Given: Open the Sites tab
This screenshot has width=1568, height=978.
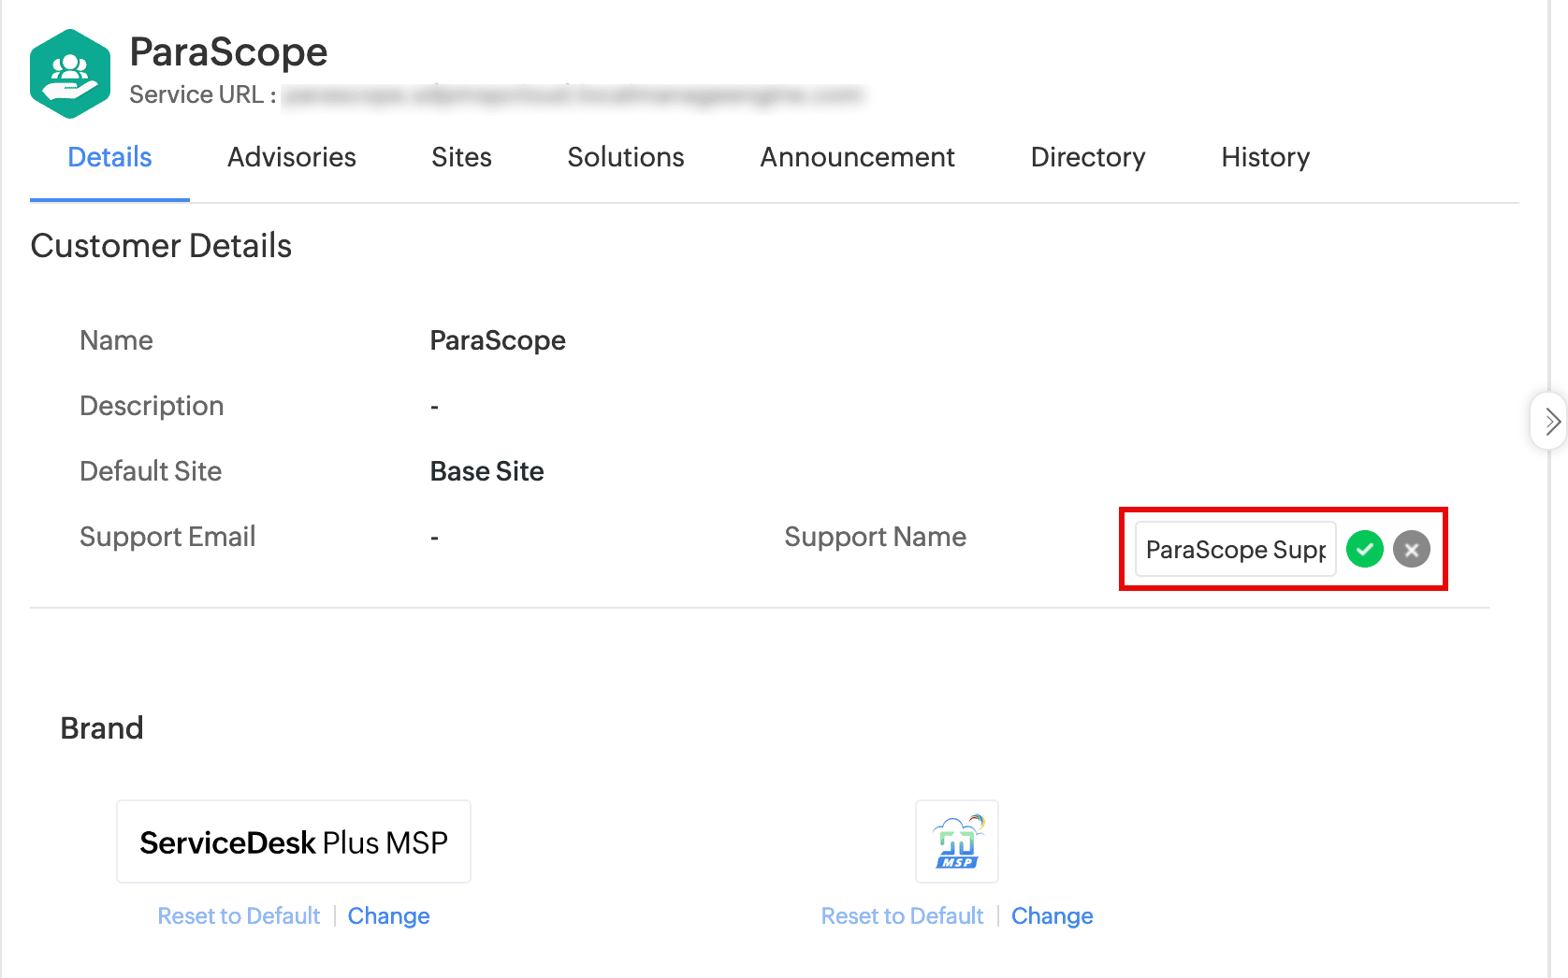Looking at the screenshot, I should [461, 157].
